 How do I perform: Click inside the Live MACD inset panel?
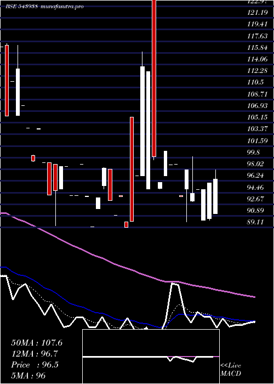151,357
